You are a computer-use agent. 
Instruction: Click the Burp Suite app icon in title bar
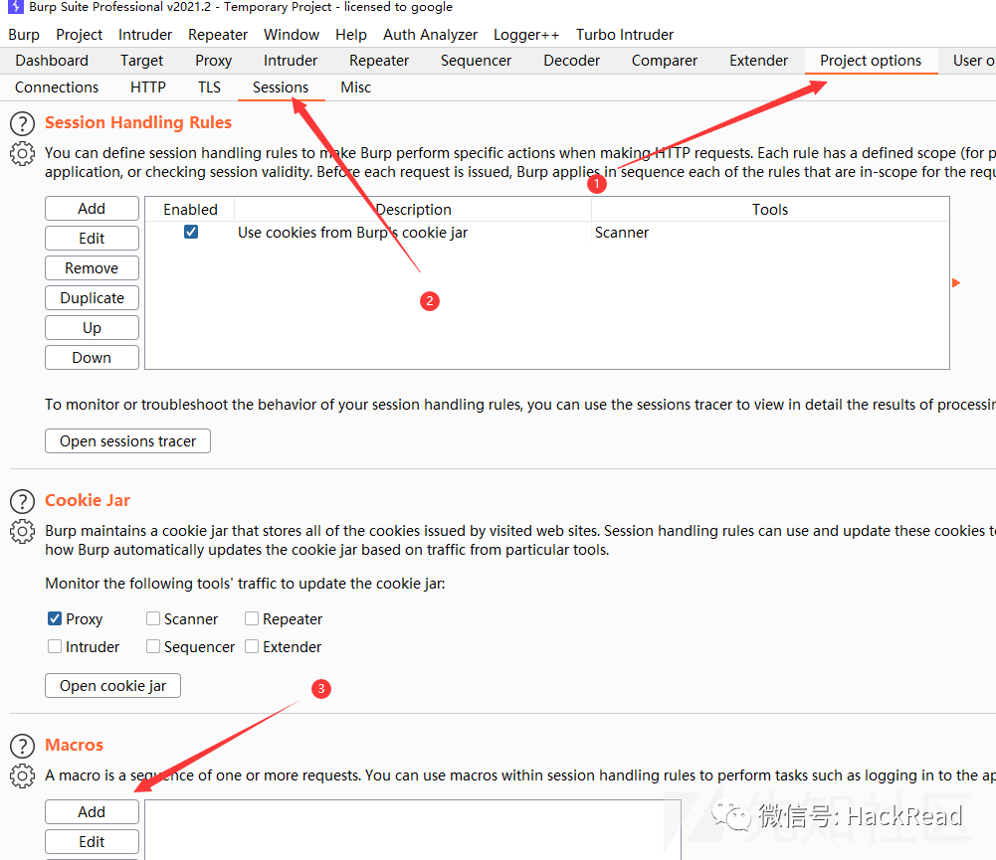tap(16, 7)
